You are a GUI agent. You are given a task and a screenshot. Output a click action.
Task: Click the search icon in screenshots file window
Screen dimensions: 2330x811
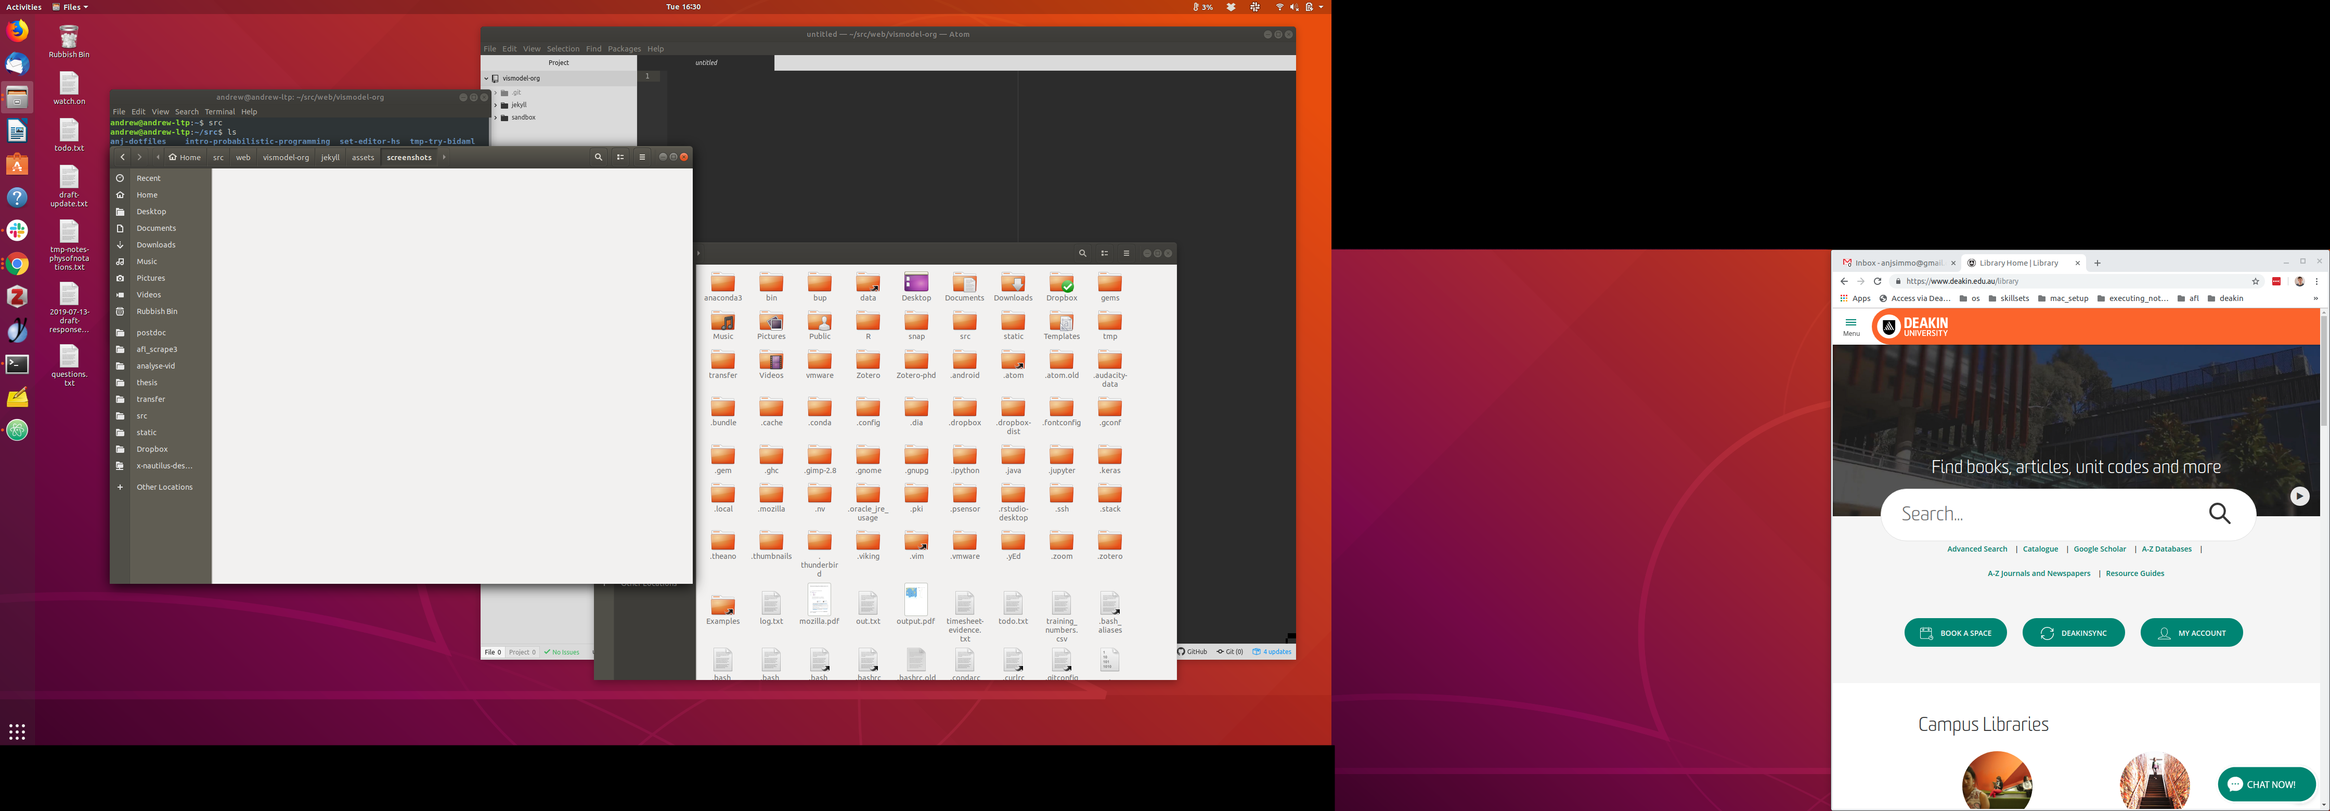point(598,158)
